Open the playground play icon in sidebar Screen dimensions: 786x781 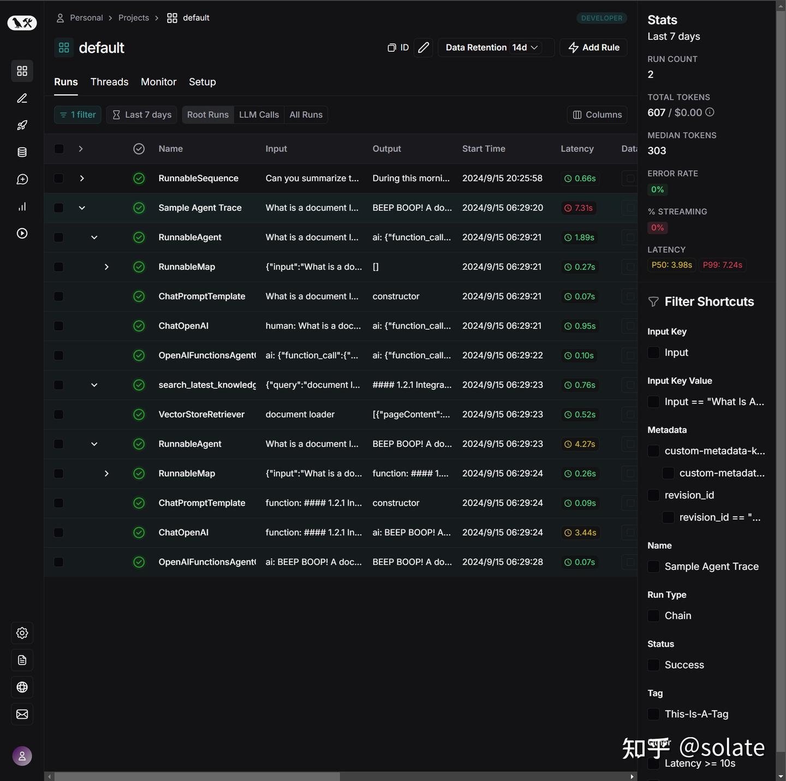(22, 234)
